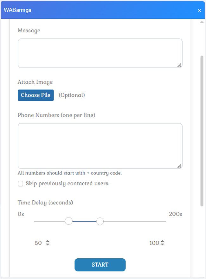Increase maximum delay with the up arrow
206x279 pixels.
click(x=163, y=242)
